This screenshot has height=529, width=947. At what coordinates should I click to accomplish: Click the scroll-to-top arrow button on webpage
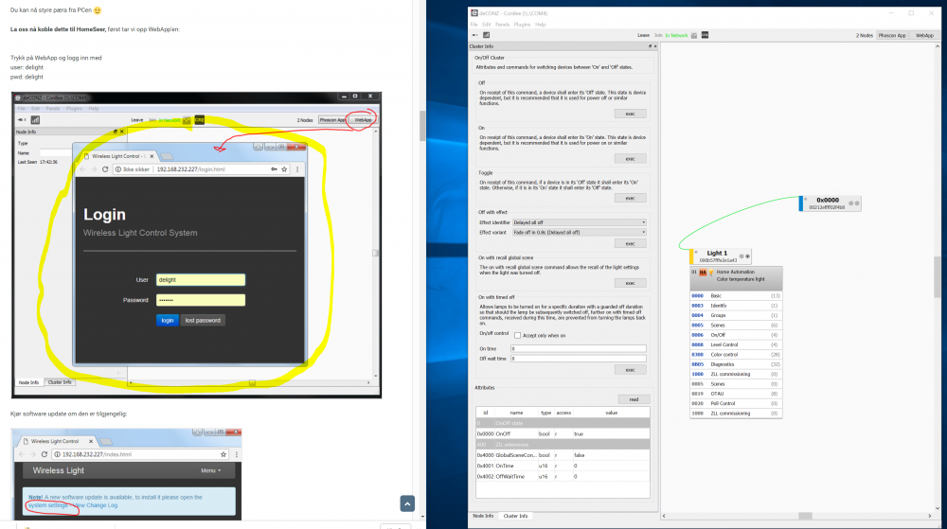(x=406, y=503)
